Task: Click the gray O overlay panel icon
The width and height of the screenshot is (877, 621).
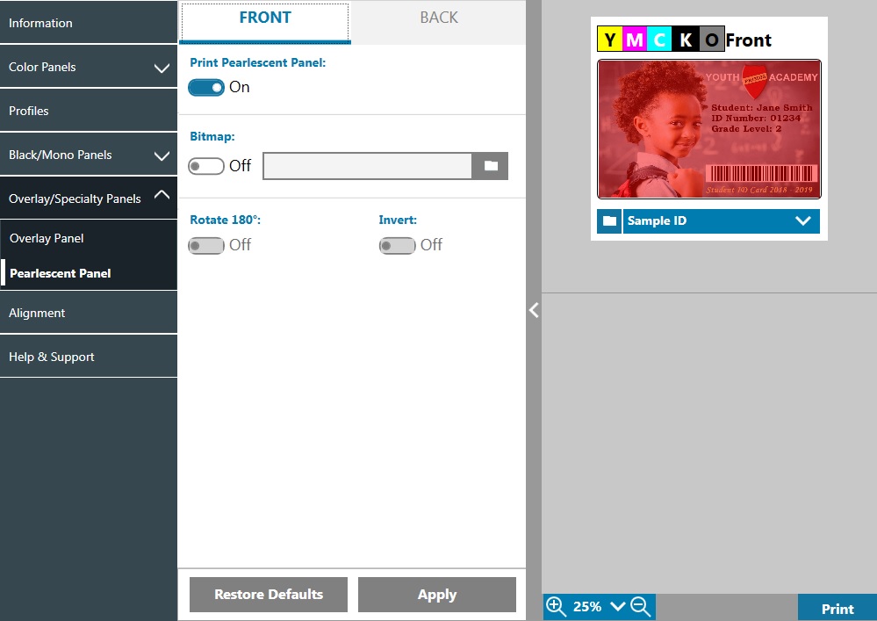Action: 711,40
